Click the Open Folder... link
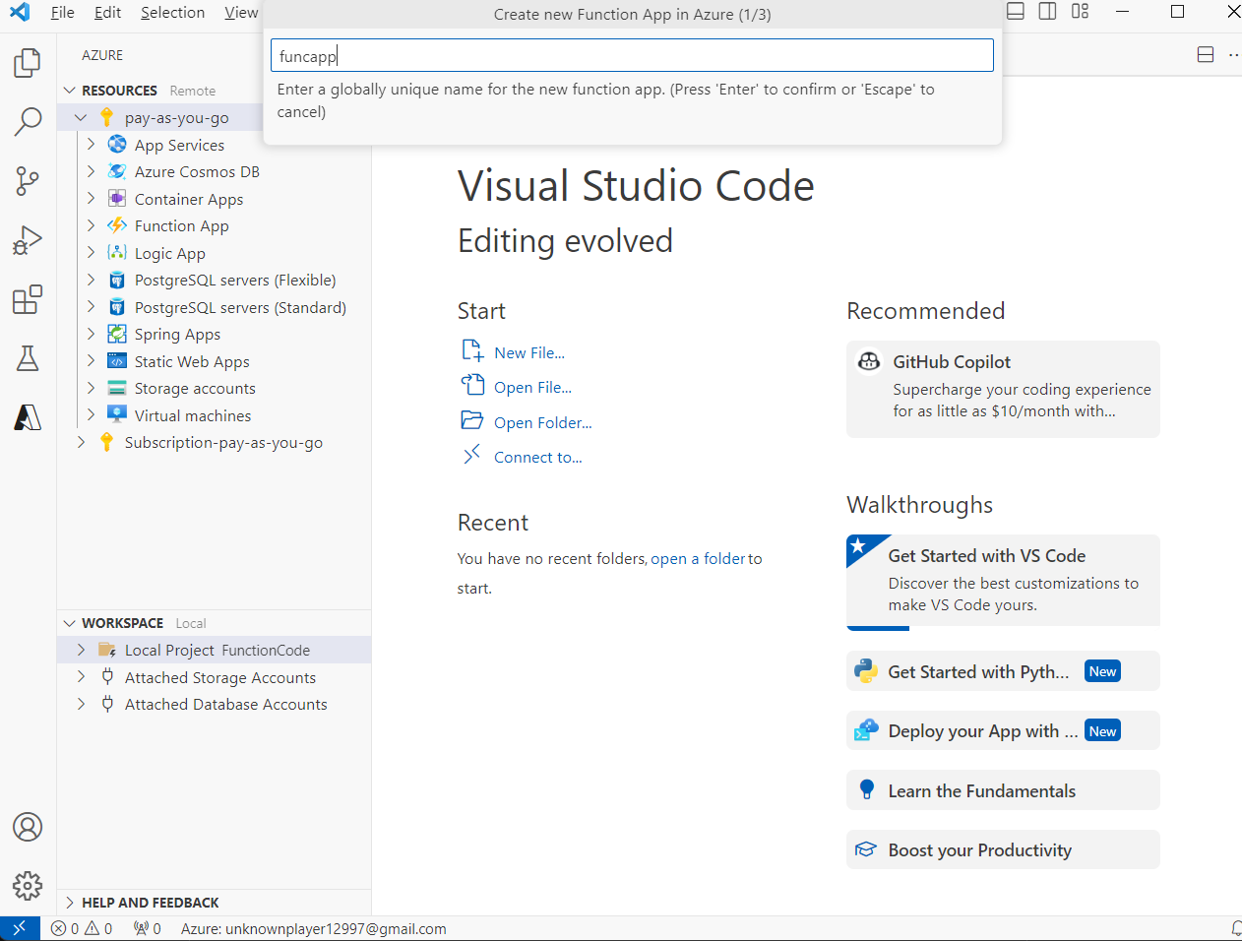The image size is (1242, 941). click(542, 423)
